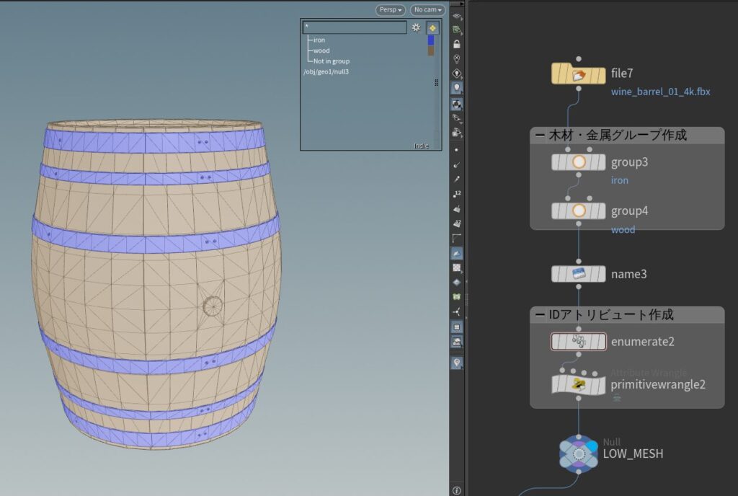Open the No cam camera dropdown
The image size is (738, 496).
[427, 10]
